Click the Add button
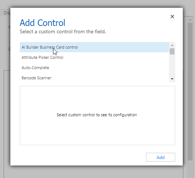 (x=161, y=157)
